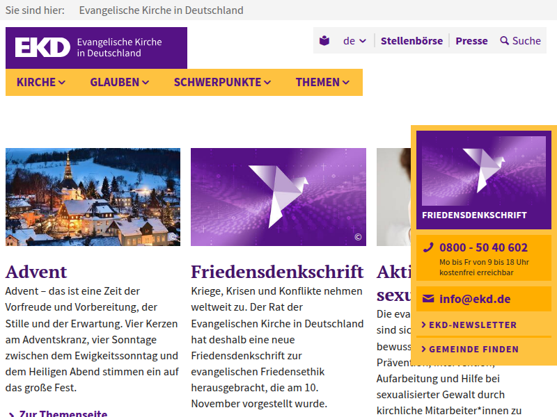Click the Advent winter village photo
Image resolution: width=557 pixels, height=417 pixels.
[92, 197]
